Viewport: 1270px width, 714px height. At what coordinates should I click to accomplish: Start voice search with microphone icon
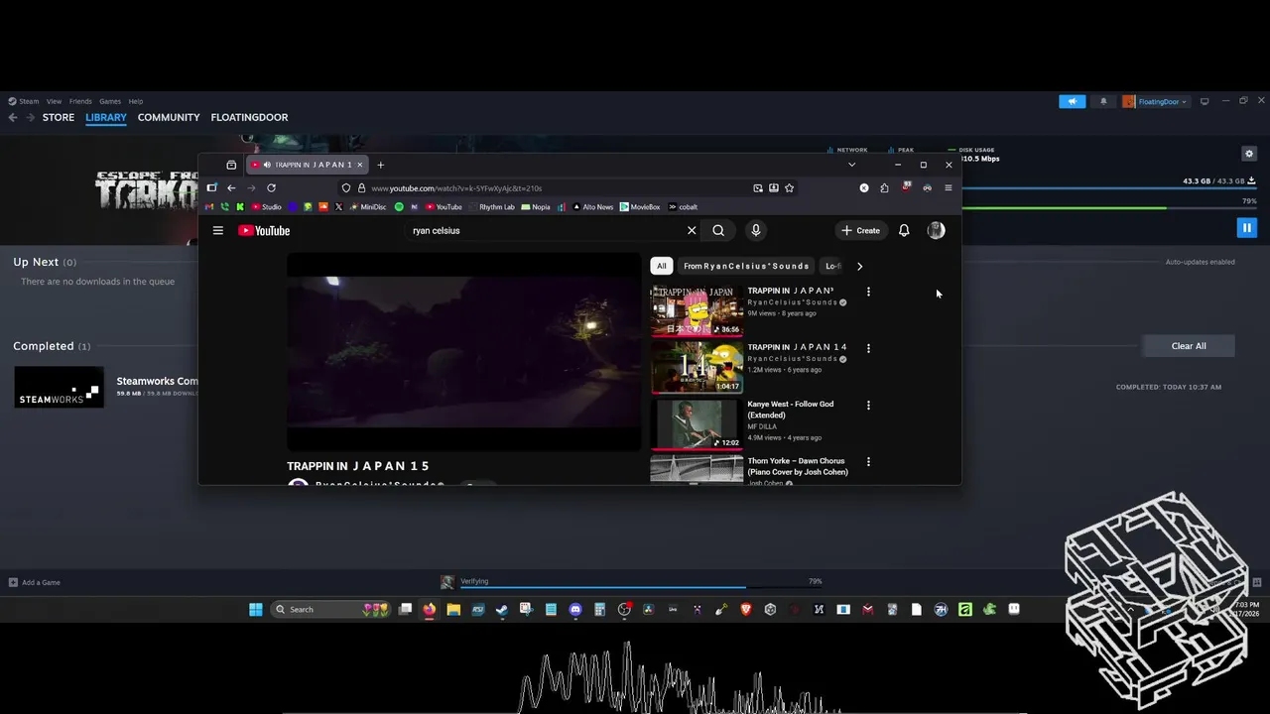[755, 230]
